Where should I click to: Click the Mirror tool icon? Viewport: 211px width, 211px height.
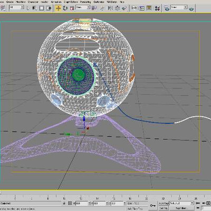110,8
